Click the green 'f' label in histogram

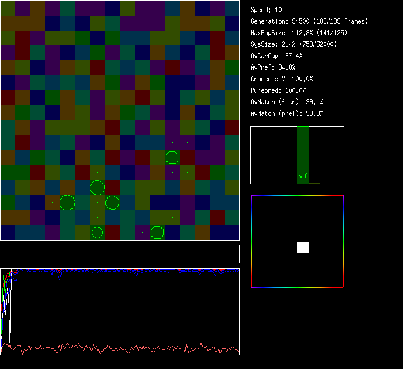coord(306,176)
